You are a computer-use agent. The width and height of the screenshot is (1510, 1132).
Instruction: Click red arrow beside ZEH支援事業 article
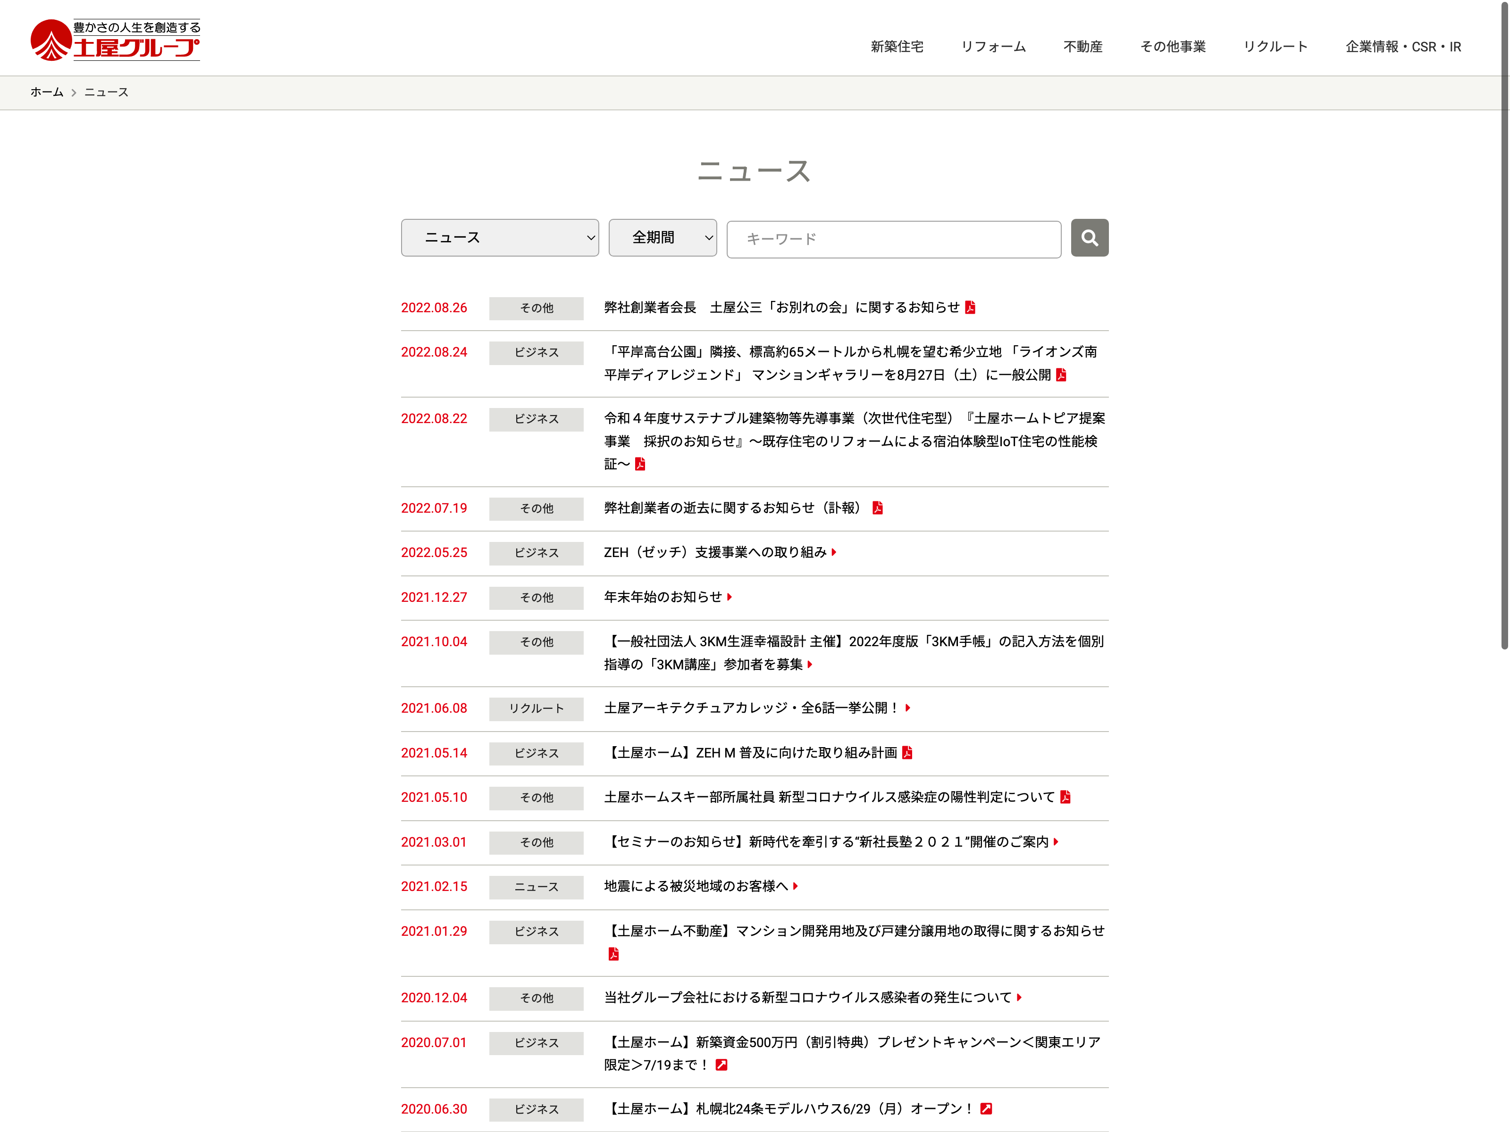point(833,553)
